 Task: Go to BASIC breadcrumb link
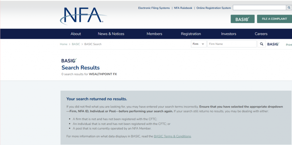click(x=76, y=44)
